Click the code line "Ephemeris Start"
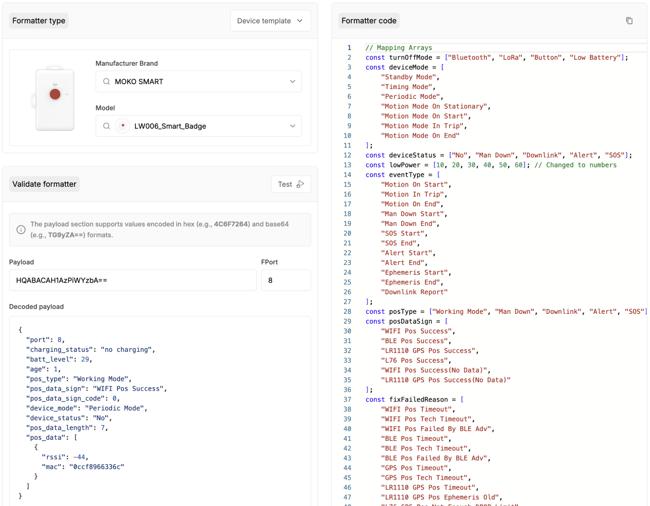This screenshot has height=506, width=650. click(x=416, y=272)
